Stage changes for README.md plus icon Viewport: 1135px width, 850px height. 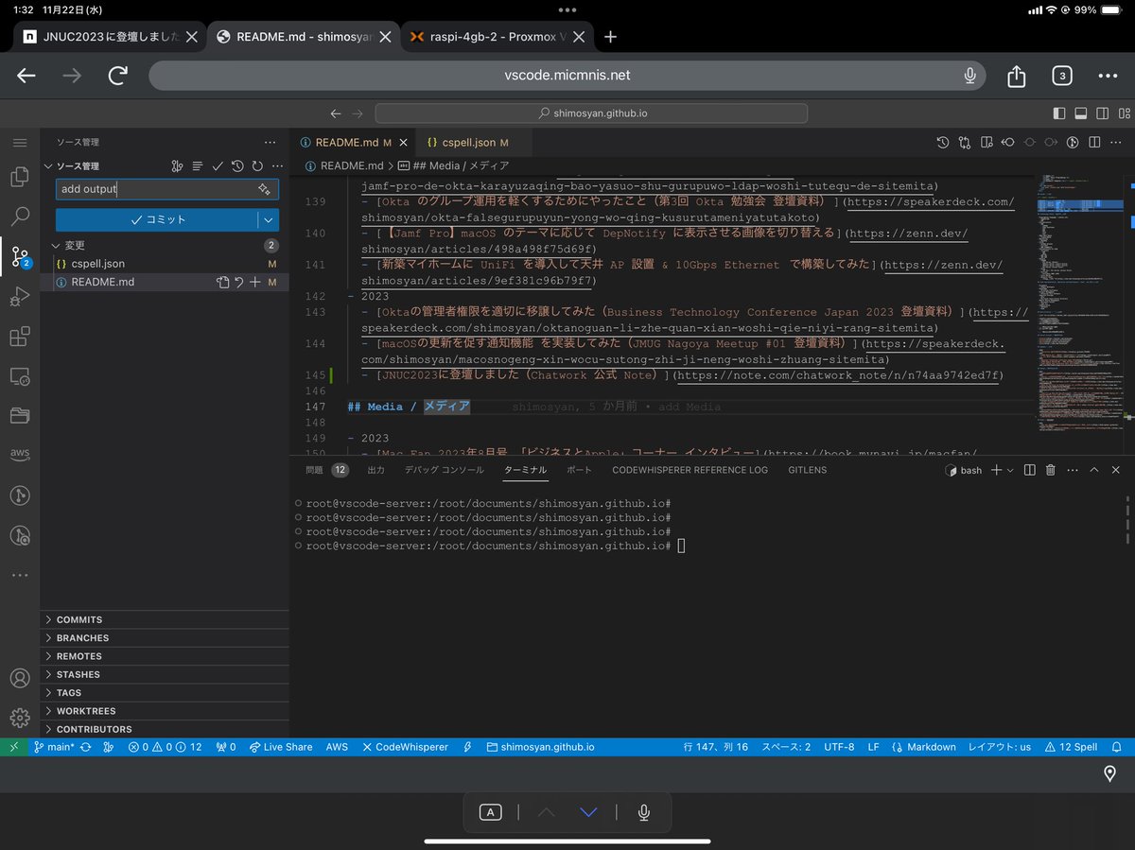coord(255,282)
